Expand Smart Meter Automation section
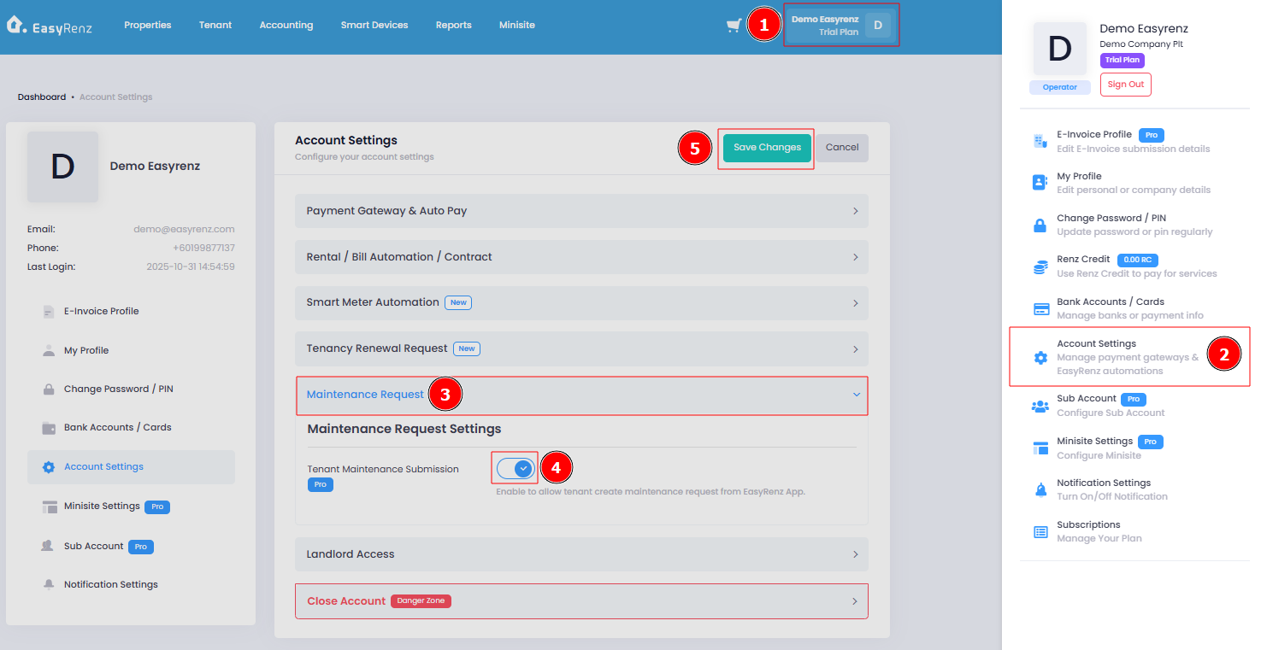This screenshot has width=1261, height=650. coord(581,302)
